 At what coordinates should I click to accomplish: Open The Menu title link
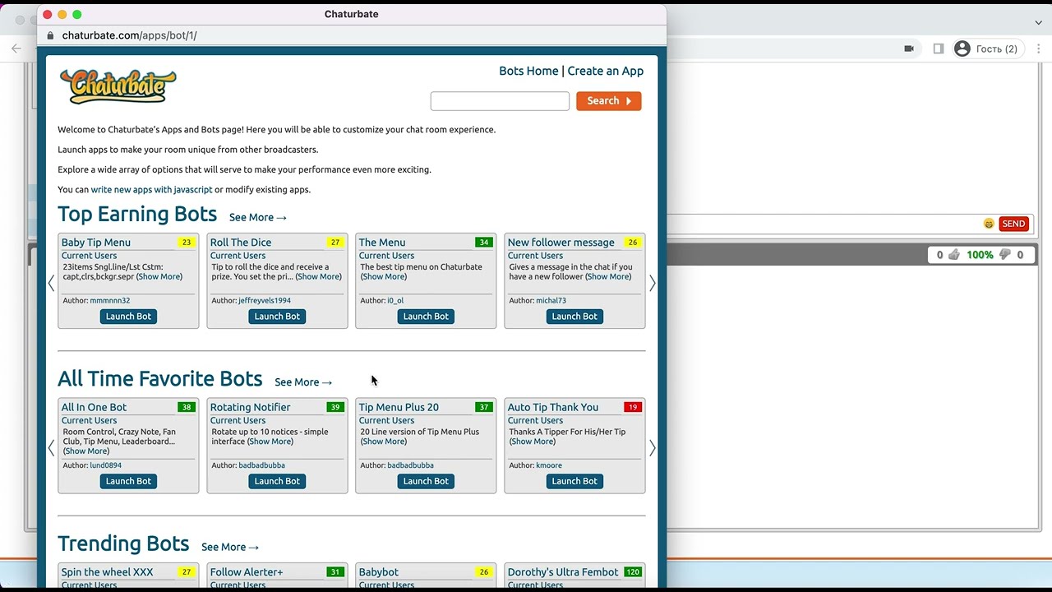(x=382, y=243)
